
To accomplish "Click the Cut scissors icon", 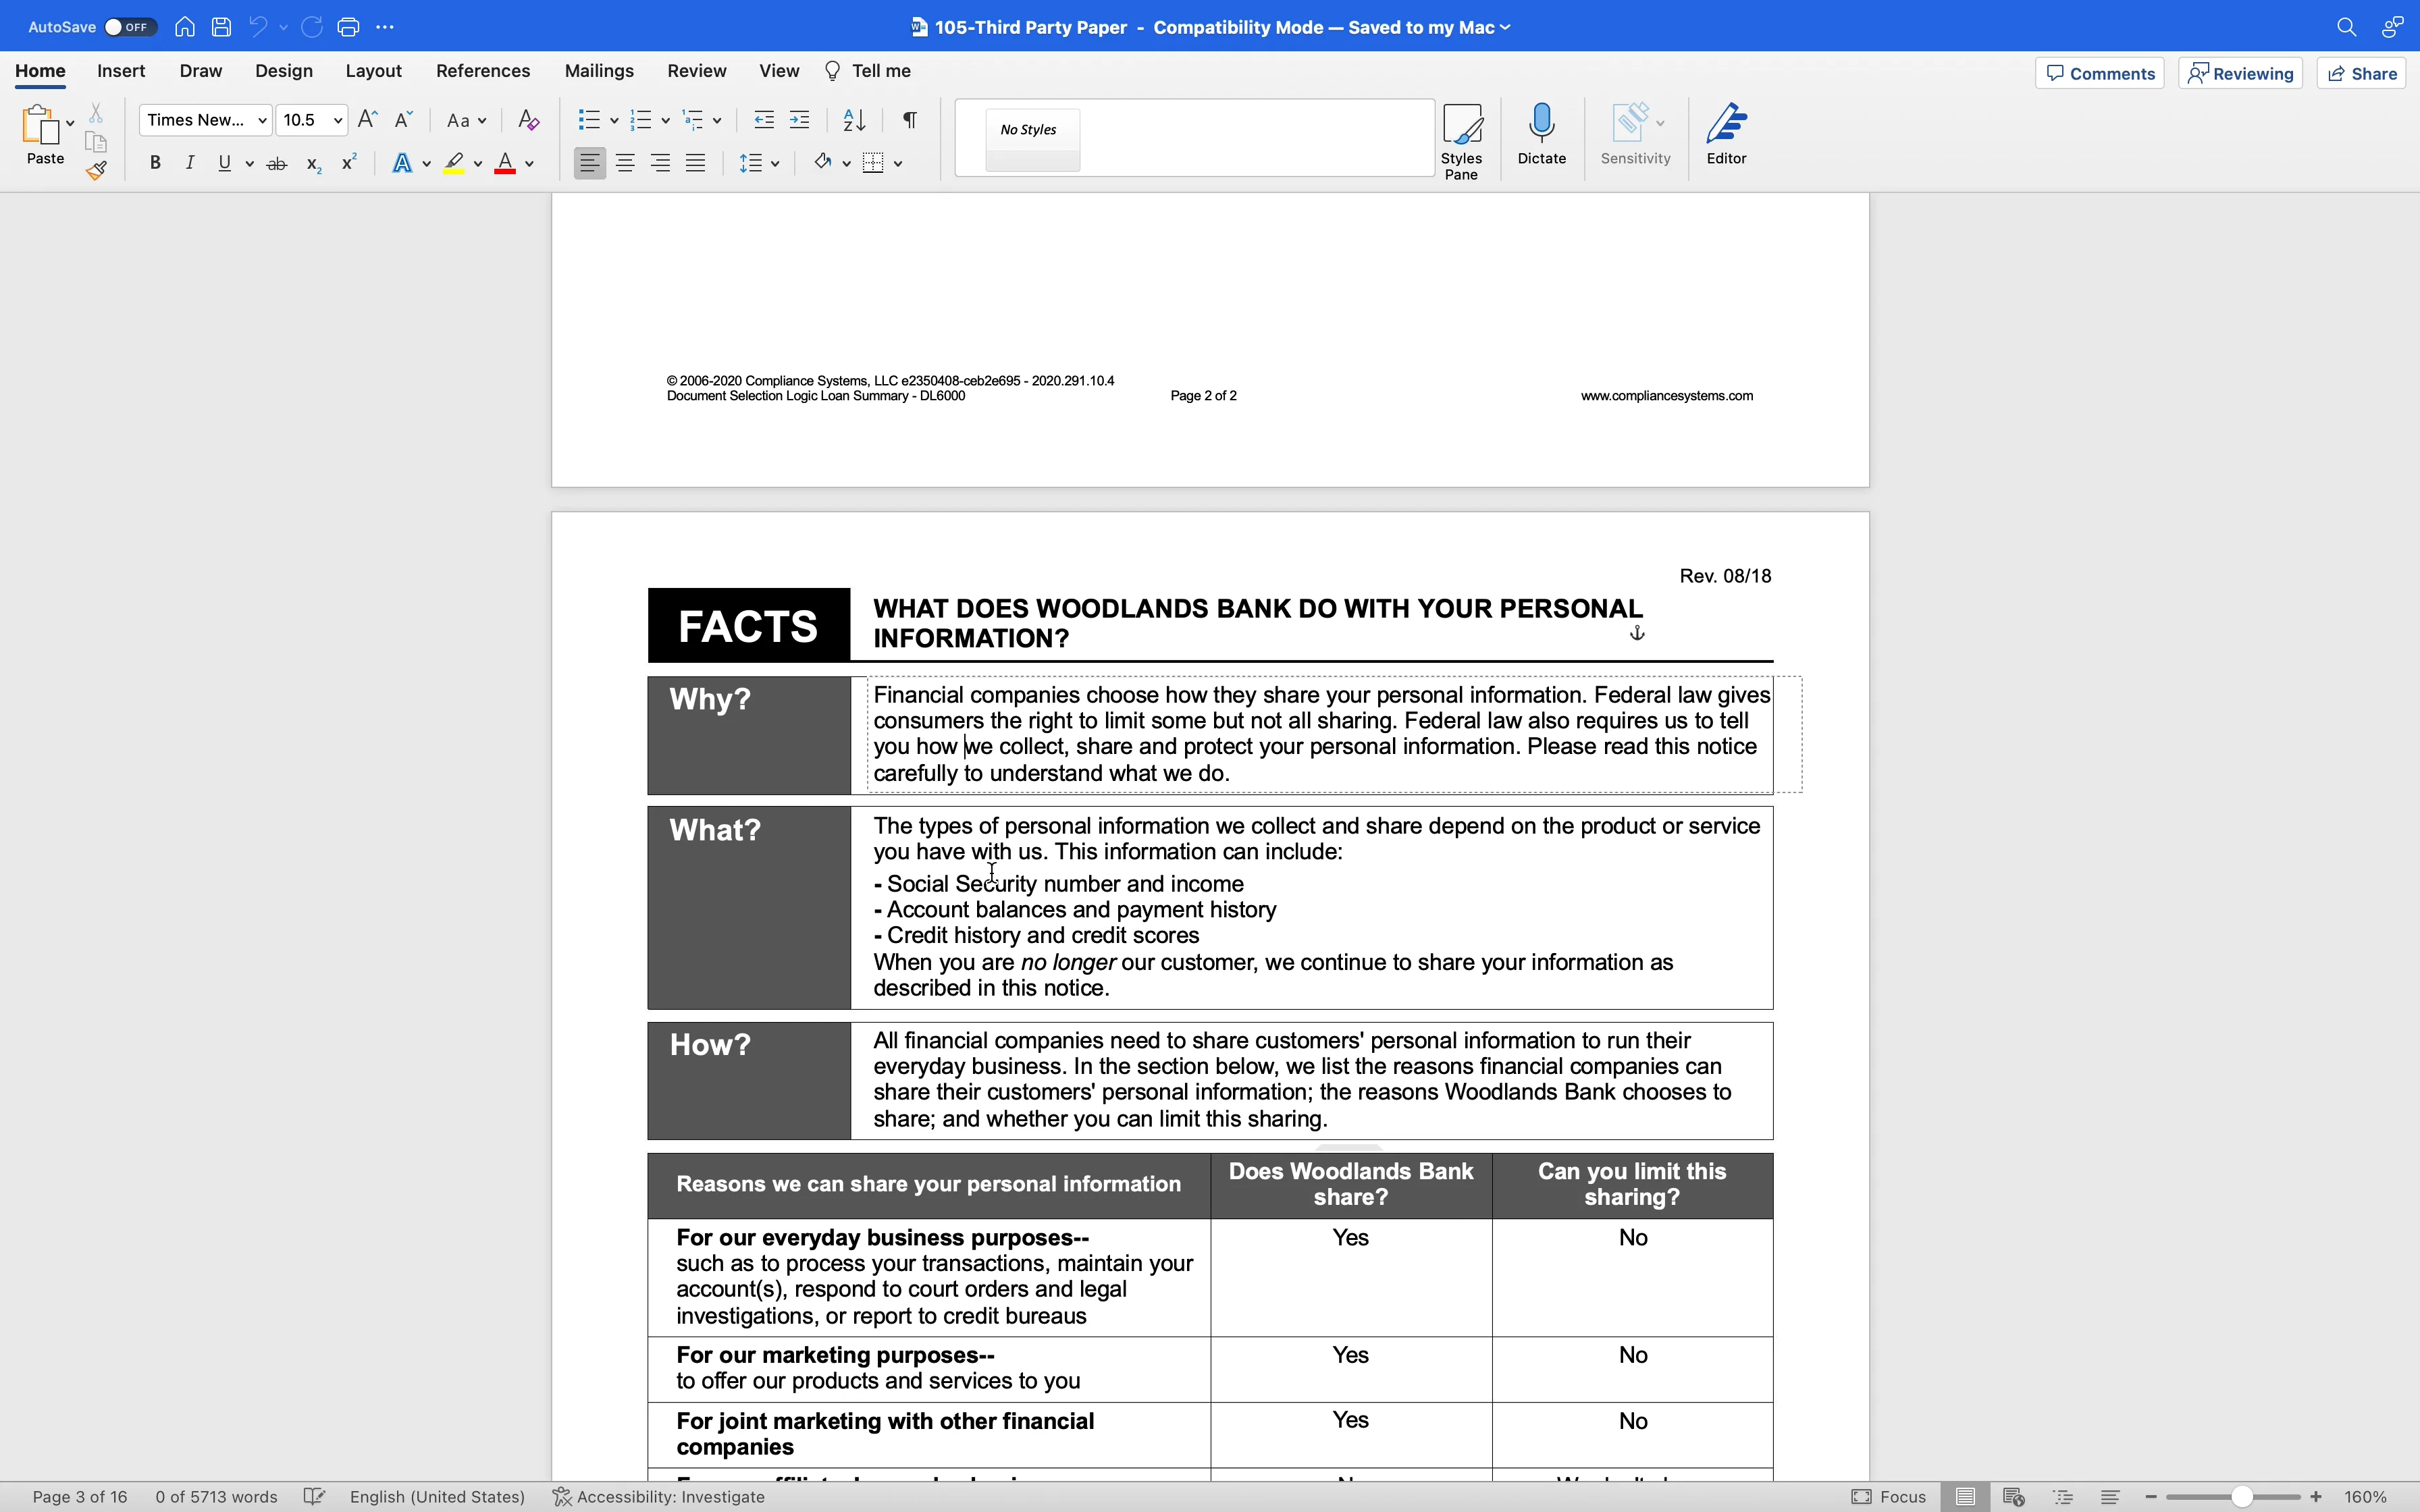I will [x=96, y=113].
